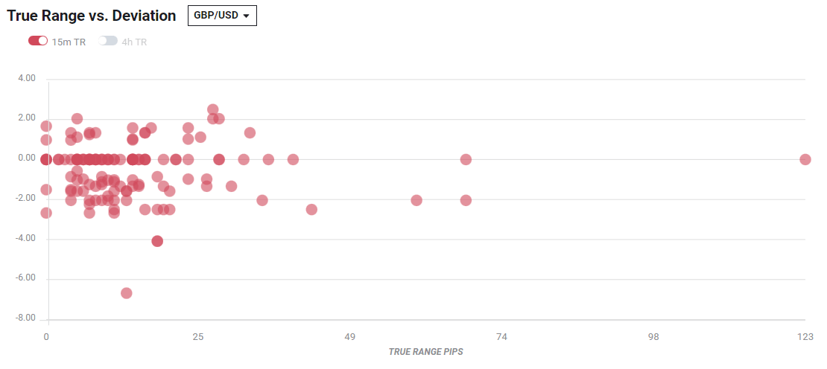Click the caret arrow beside GBP/USD

coord(246,16)
